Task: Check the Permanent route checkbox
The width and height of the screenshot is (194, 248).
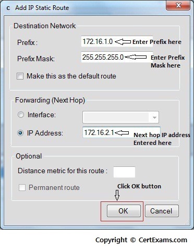Action: 22,188
